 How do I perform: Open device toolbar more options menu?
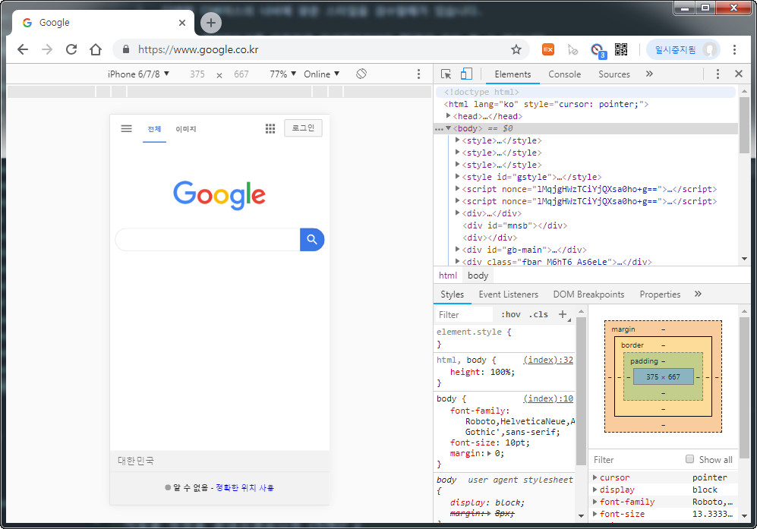[x=418, y=74]
